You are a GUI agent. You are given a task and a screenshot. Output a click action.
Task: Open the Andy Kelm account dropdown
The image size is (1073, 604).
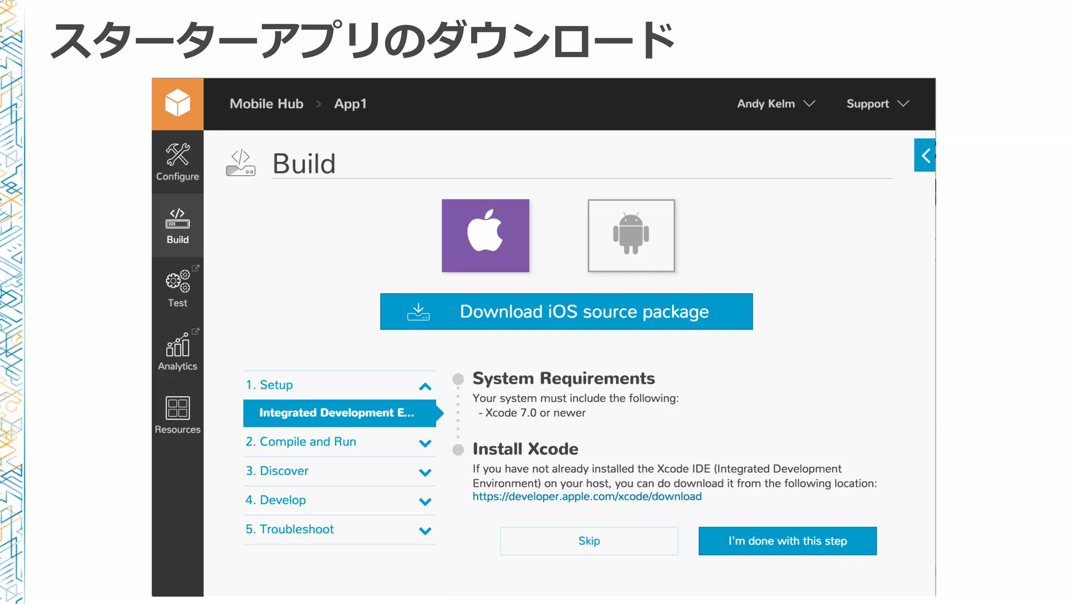pyautogui.click(x=776, y=104)
